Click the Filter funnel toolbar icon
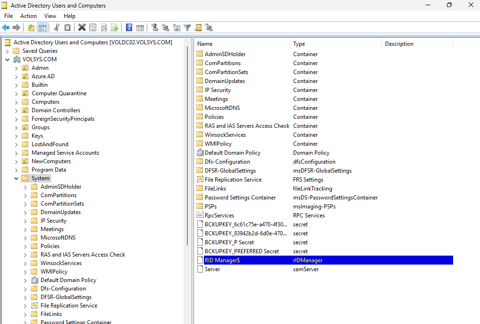 [x=187, y=28]
